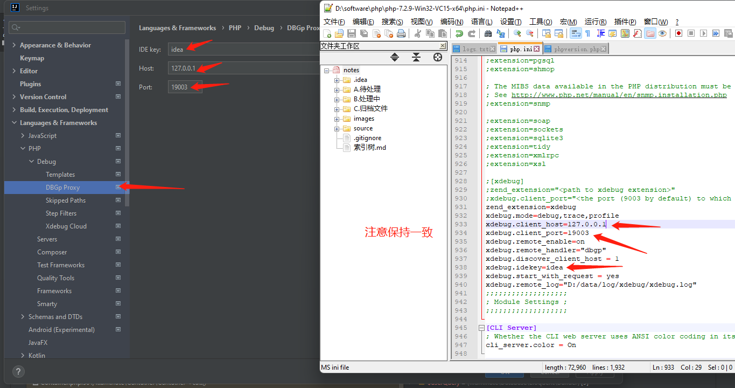Screen dimensions: 735x388
Task: Expand the .idea folder node
Action: click(x=337, y=80)
